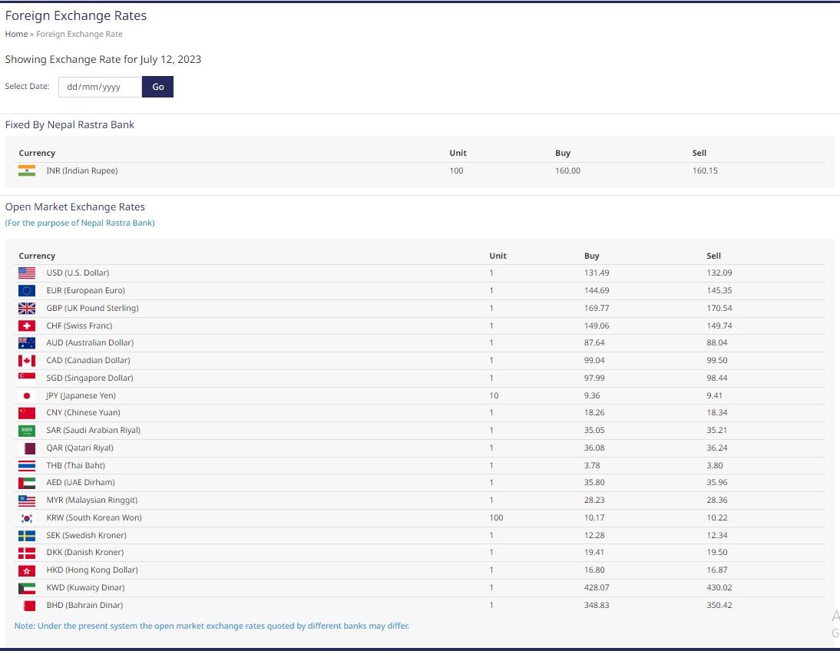This screenshot has height=651, width=840.
Task: Click the Select Date input field
Action: click(100, 87)
